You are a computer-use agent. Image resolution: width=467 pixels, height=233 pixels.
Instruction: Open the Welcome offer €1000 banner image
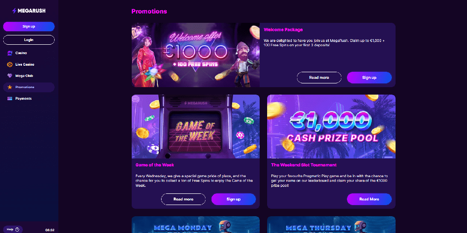pos(196,55)
